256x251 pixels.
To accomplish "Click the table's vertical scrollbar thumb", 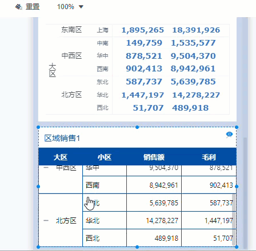I will 234,220.
